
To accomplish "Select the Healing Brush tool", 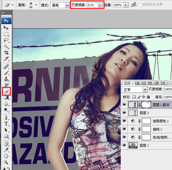I will coord(6,66).
